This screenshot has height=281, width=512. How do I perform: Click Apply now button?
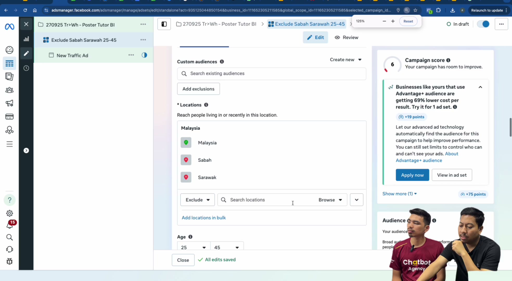click(412, 175)
